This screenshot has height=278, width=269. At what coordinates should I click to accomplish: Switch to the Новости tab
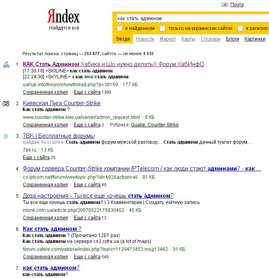coord(145,39)
